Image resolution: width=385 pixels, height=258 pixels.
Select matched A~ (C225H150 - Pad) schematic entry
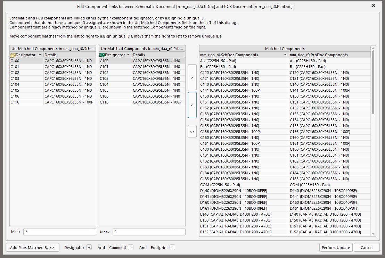(244, 61)
